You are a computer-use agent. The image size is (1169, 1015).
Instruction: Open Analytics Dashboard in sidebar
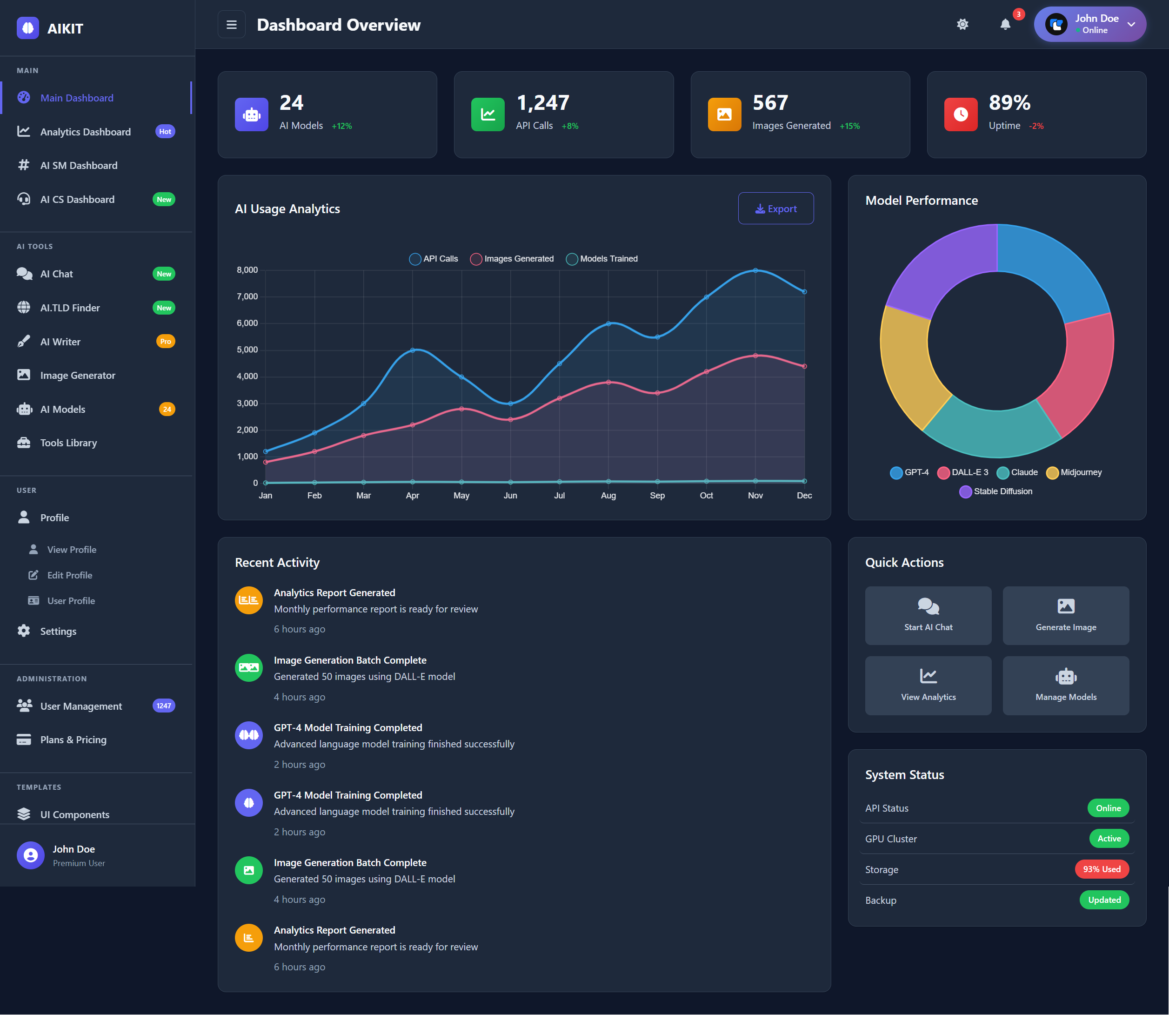click(x=86, y=132)
